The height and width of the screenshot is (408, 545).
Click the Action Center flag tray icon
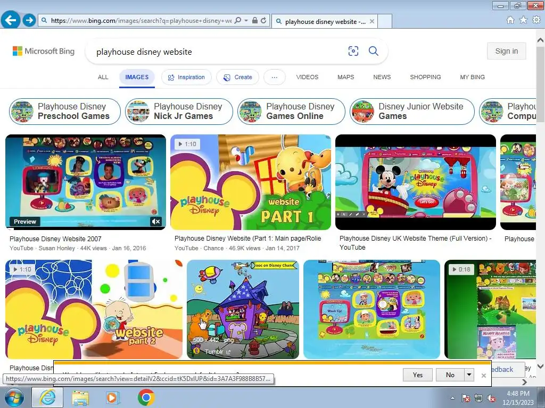pyautogui.click(x=465, y=398)
